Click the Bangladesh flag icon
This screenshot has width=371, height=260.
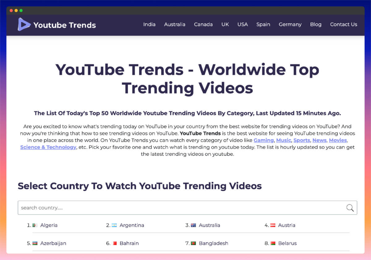pyautogui.click(x=194, y=243)
